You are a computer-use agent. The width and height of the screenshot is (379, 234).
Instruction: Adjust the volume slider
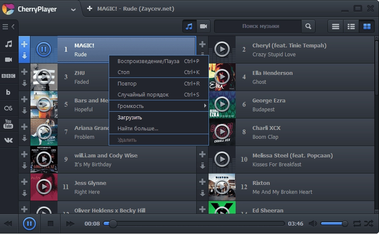coord(334,223)
